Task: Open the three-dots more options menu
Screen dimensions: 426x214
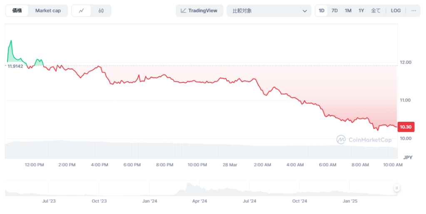Action: point(414,11)
